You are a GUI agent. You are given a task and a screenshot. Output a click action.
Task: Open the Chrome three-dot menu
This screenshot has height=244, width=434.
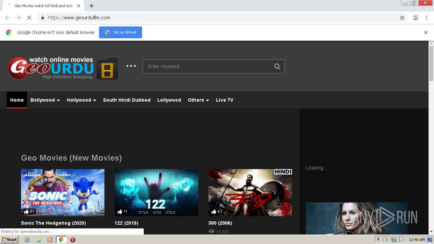click(427, 18)
